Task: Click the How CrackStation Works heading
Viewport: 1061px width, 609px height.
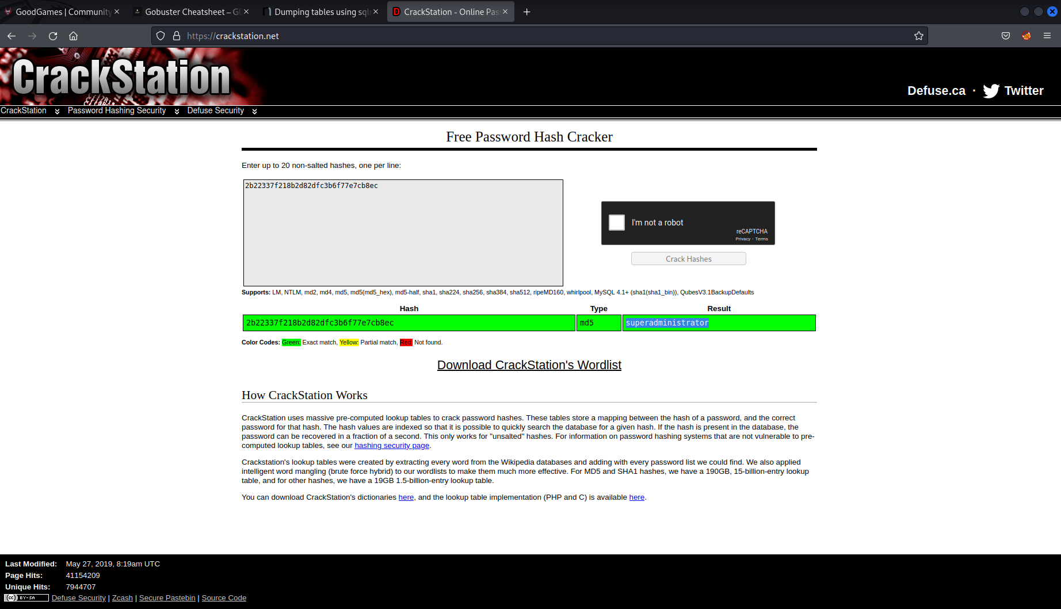Action: coord(304,396)
